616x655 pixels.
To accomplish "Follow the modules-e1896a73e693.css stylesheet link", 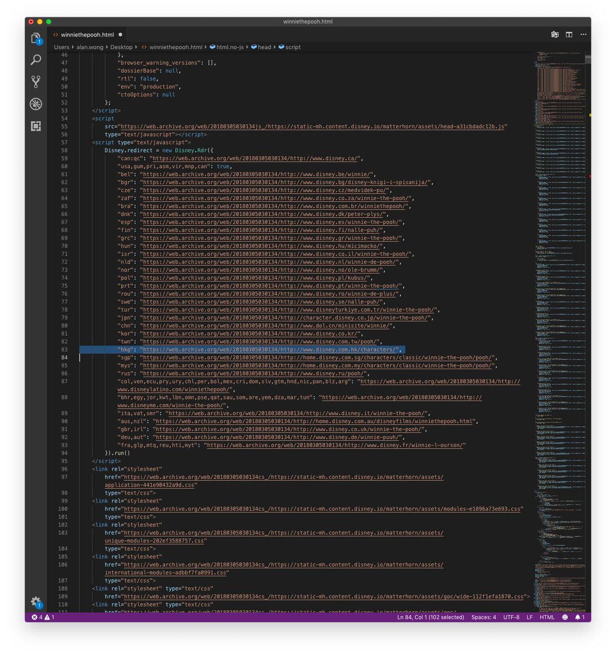I will click(321, 509).
